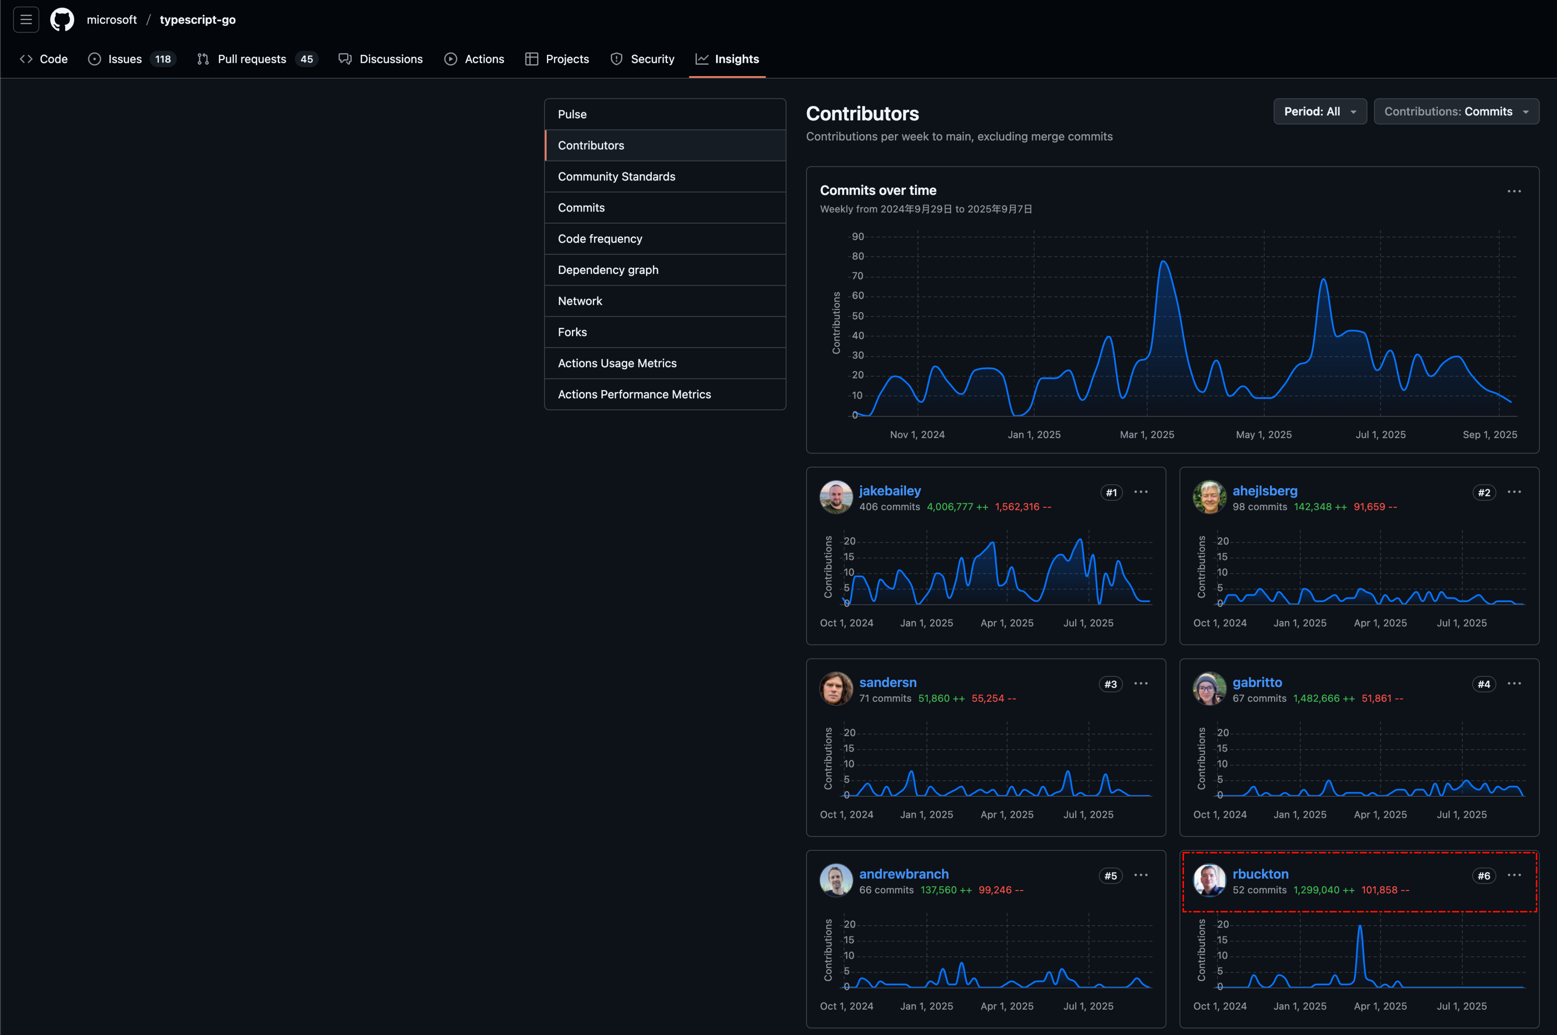This screenshot has height=1035, width=1557.
Task: Click the GitHub octocat logo
Action: coord(62,20)
